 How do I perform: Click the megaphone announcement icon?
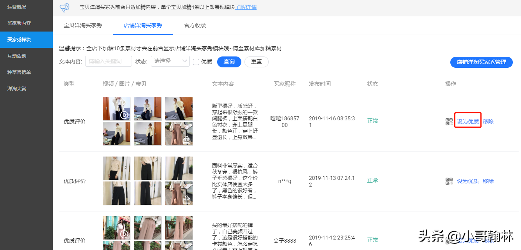(x=64, y=7)
